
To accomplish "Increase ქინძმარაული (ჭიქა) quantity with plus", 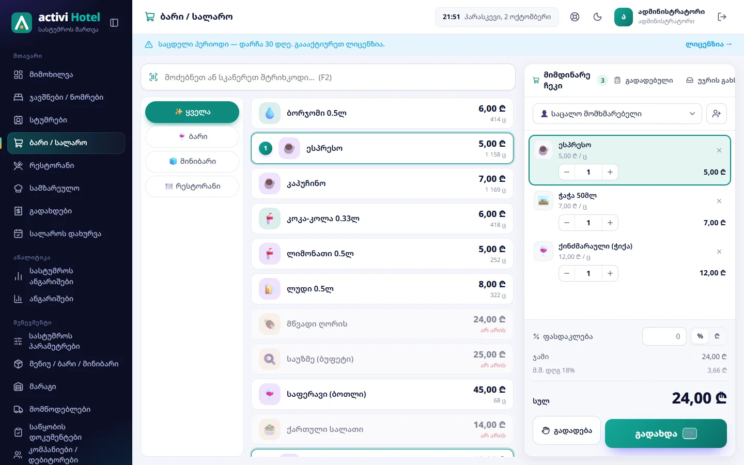I will point(610,273).
